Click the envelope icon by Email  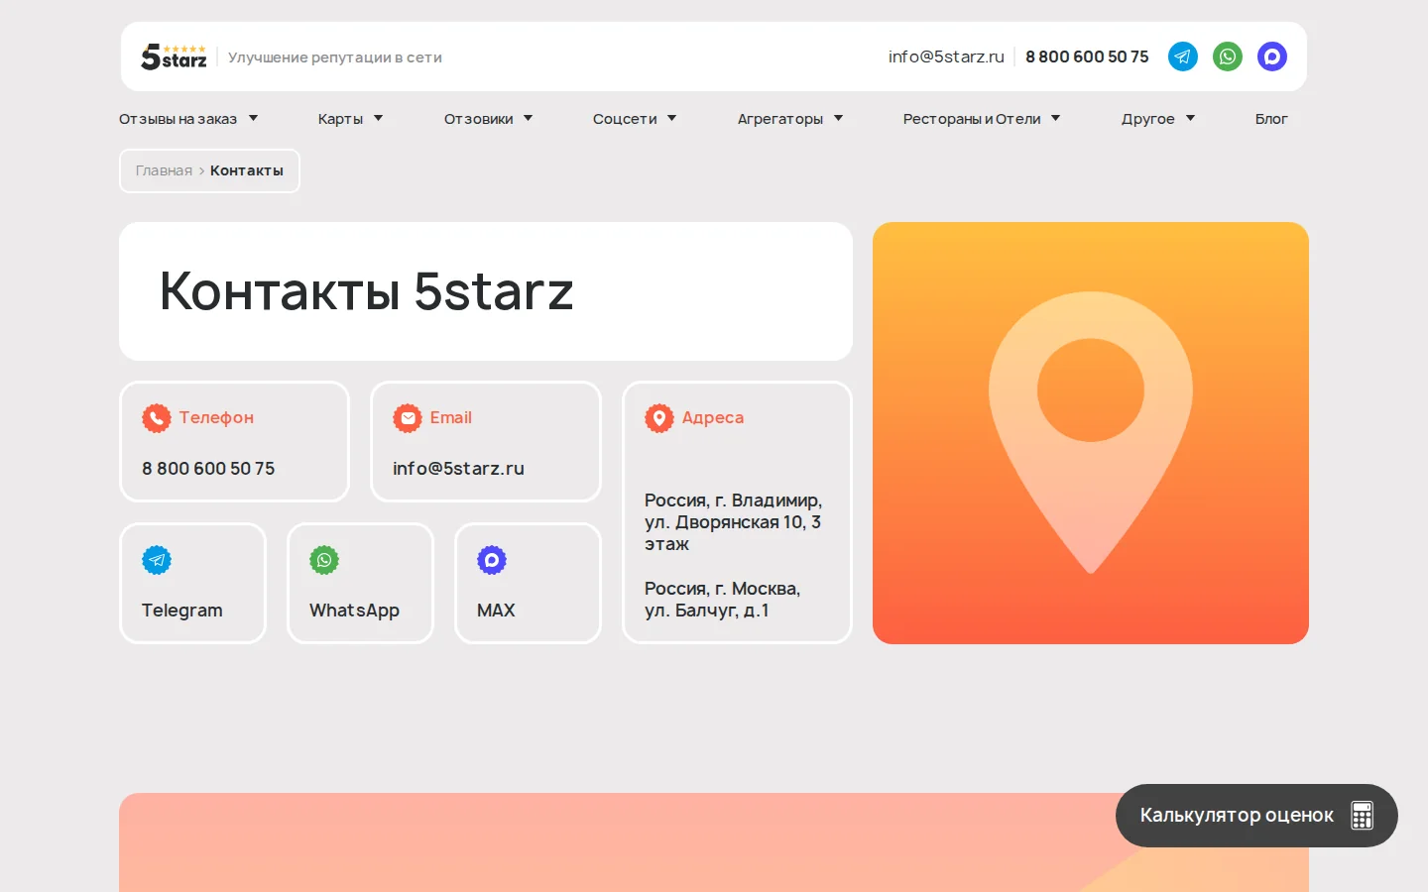[408, 418]
